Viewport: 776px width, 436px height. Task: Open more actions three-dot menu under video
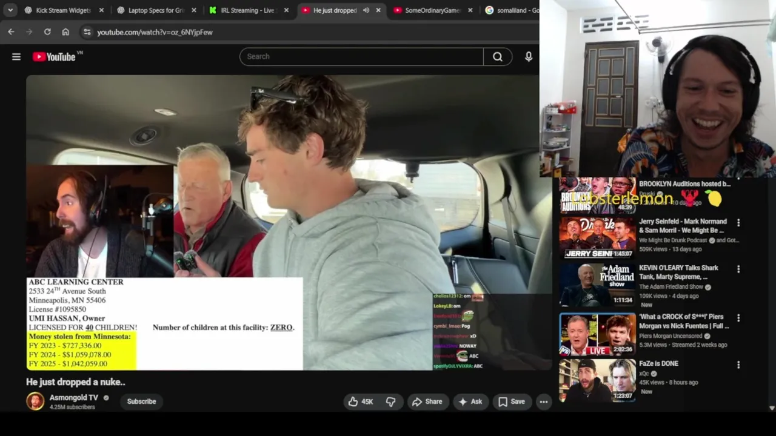544,401
